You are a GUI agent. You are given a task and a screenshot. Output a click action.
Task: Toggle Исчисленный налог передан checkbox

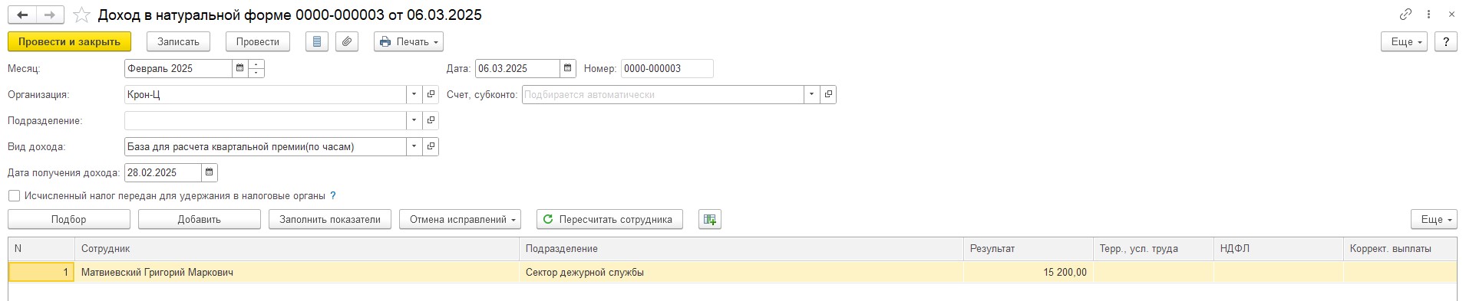[x=15, y=196]
